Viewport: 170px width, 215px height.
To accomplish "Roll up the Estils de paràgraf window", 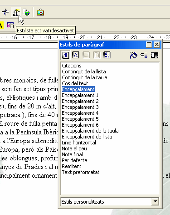I will coord(149,45).
